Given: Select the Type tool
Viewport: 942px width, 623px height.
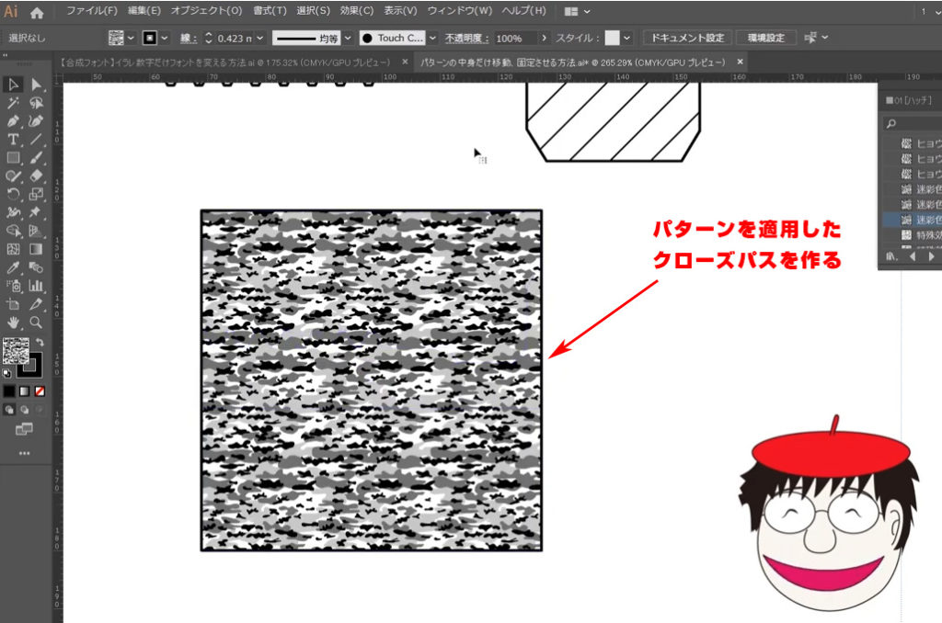Looking at the screenshot, I should [12, 140].
